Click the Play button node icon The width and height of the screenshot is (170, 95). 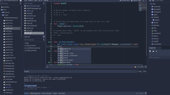pos(152,28)
